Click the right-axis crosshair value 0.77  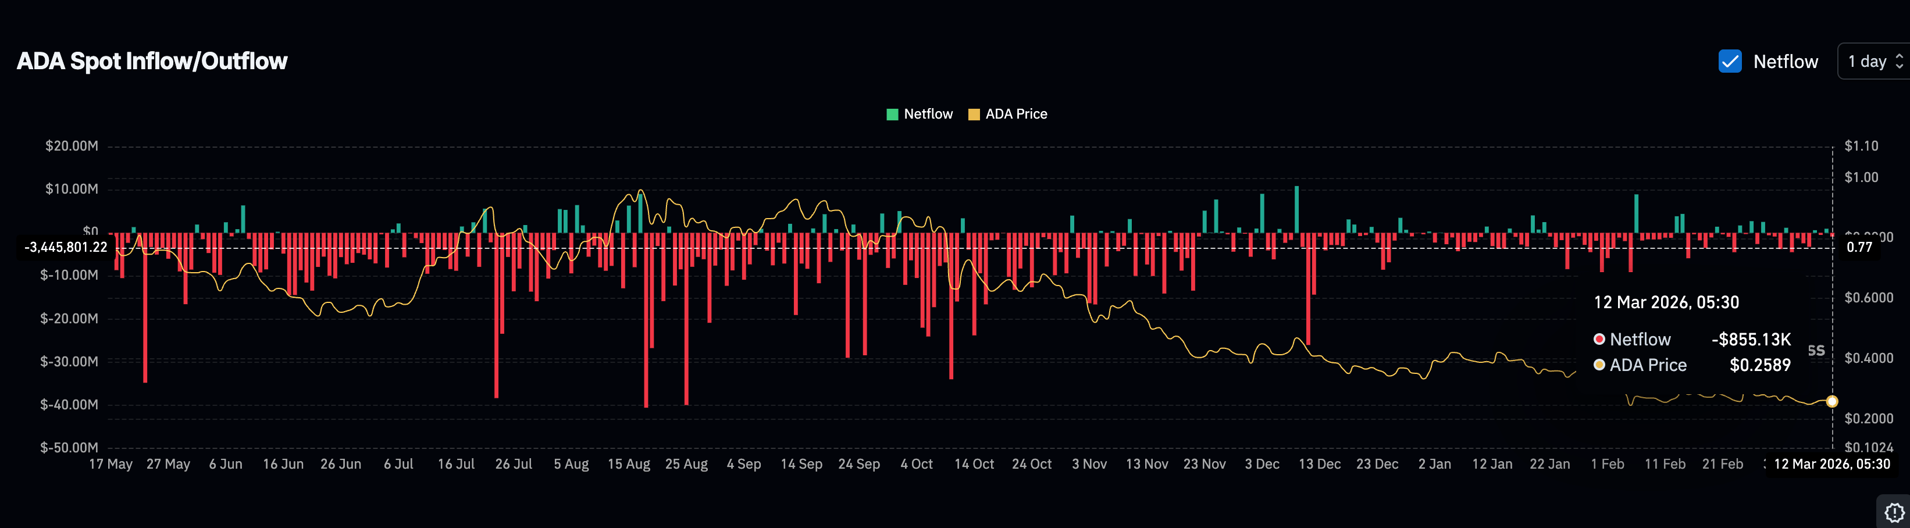pyautogui.click(x=1859, y=248)
